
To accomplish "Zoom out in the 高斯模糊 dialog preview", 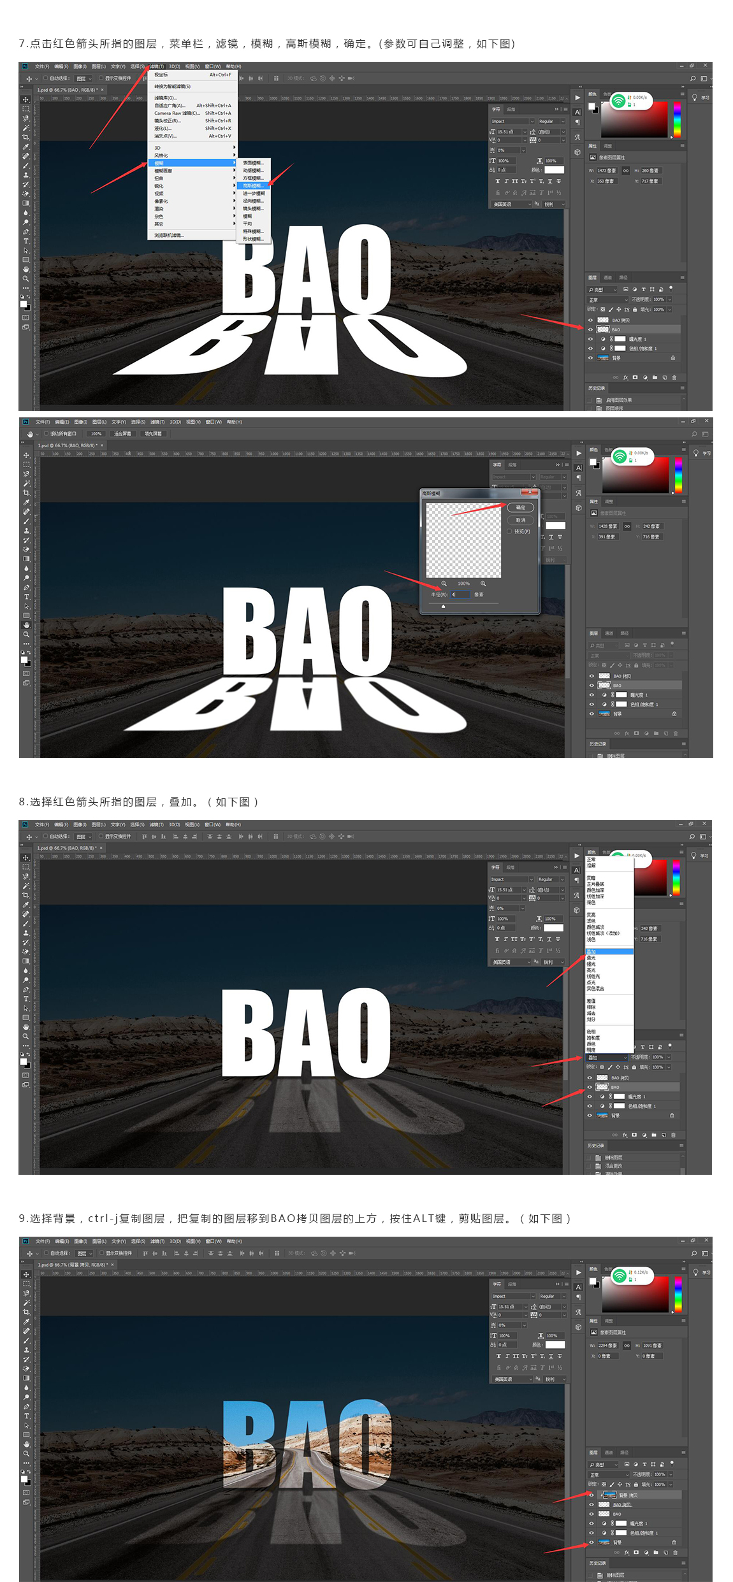I will [x=444, y=584].
